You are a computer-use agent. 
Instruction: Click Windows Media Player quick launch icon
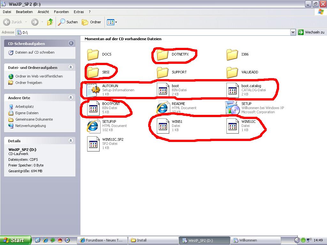click(x=67, y=240)
